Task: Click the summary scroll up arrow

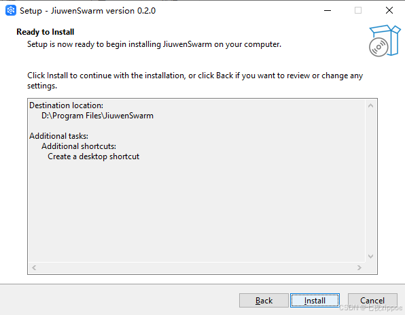Action: click(x=370, y=105)
